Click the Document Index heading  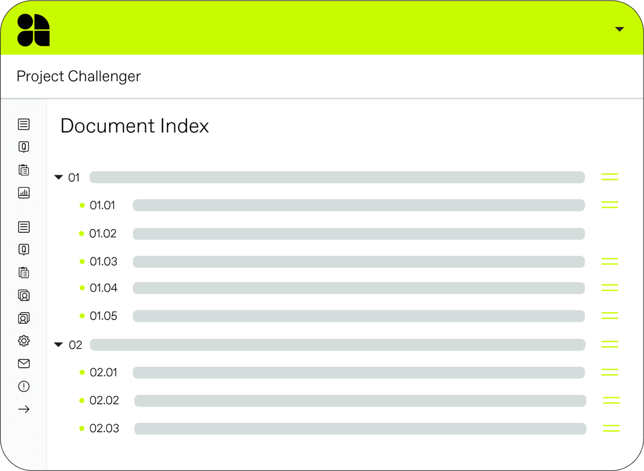pos(134,126)
